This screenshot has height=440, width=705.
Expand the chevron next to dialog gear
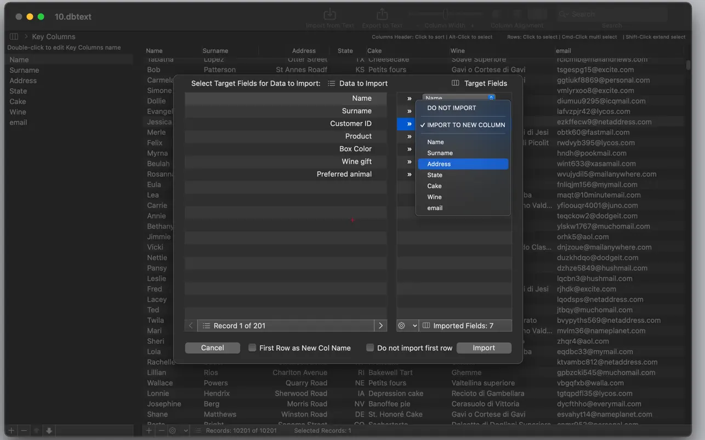point(414,326)
